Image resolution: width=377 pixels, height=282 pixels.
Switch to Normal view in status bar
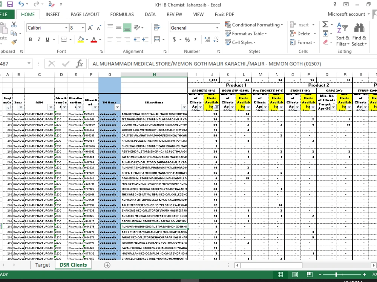click(x=280, y=274)
